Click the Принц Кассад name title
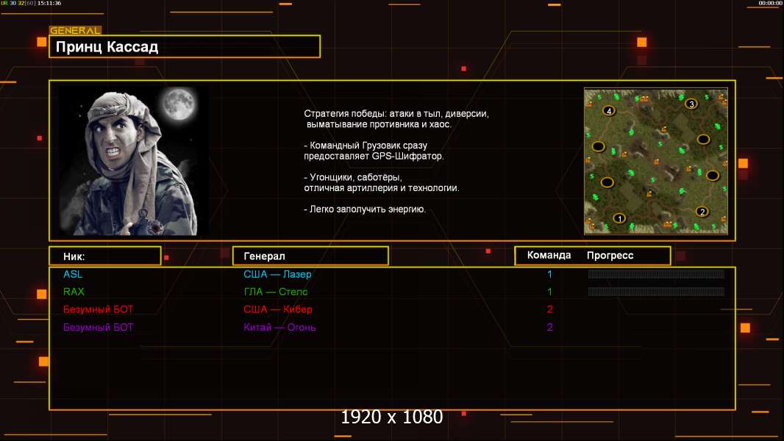Screen dimensions: 784x441 pos(107,47)
